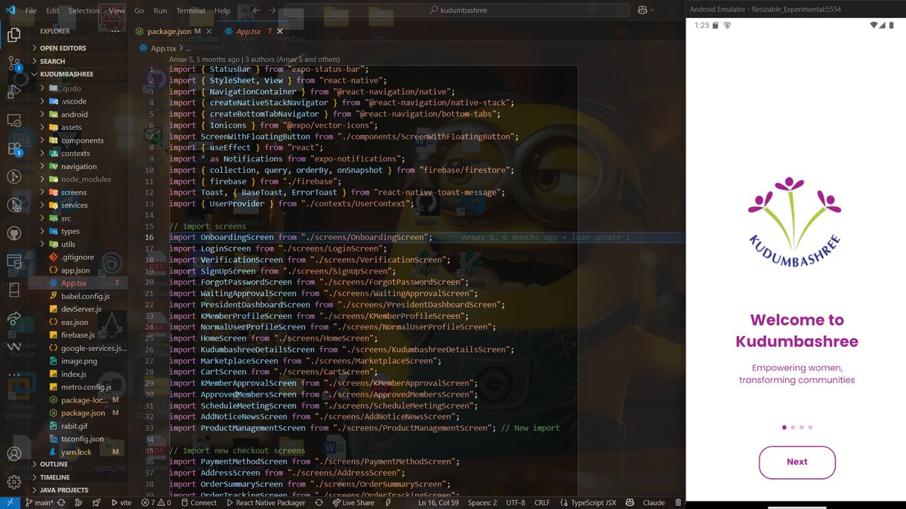Close the App.tsx editor tab
Screen dimensions: 906x509
pyautogui.click(x=280, y=32)
